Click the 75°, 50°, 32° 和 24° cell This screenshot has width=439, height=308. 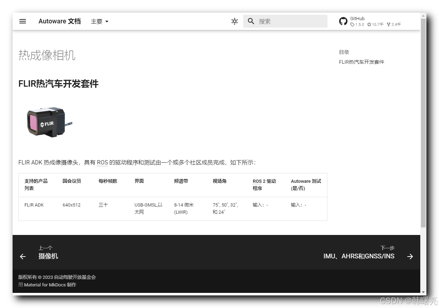coord(225,208)
